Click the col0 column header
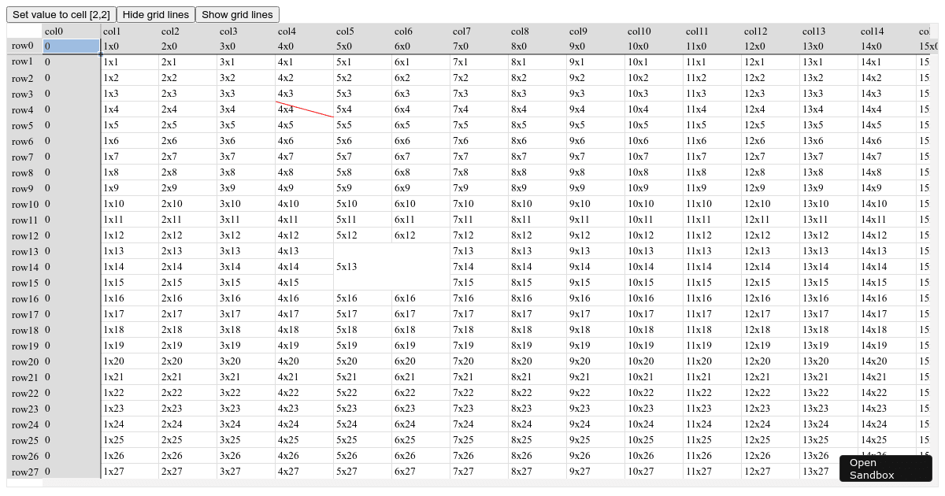Viewport: 945px width, 496px height. 72,31
